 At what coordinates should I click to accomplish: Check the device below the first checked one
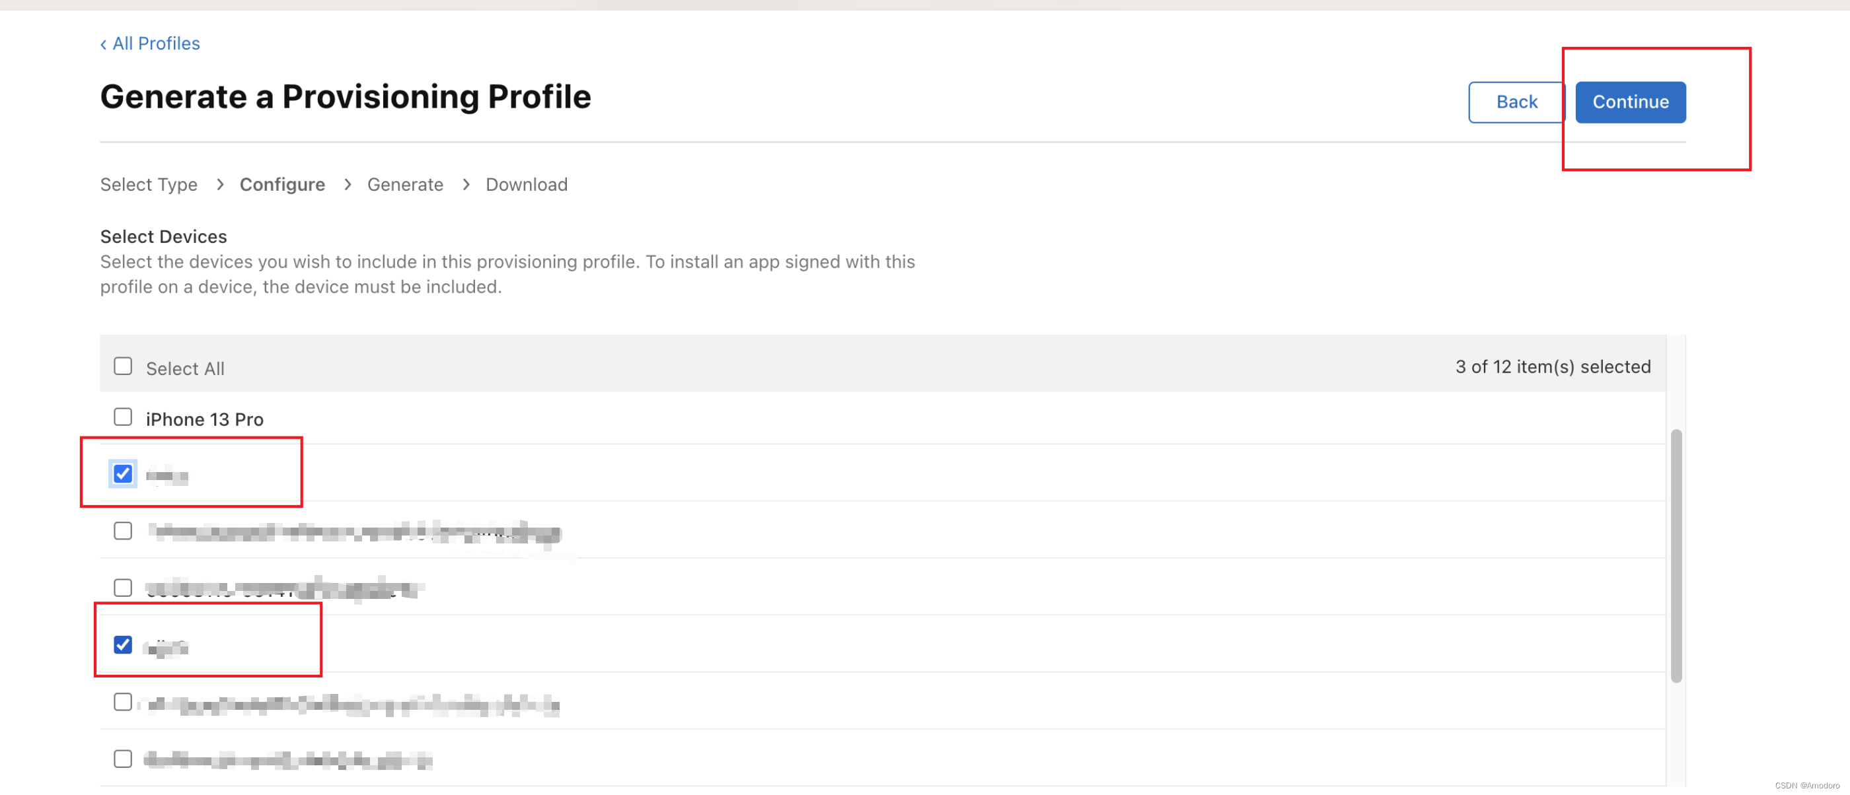(123, 530)
